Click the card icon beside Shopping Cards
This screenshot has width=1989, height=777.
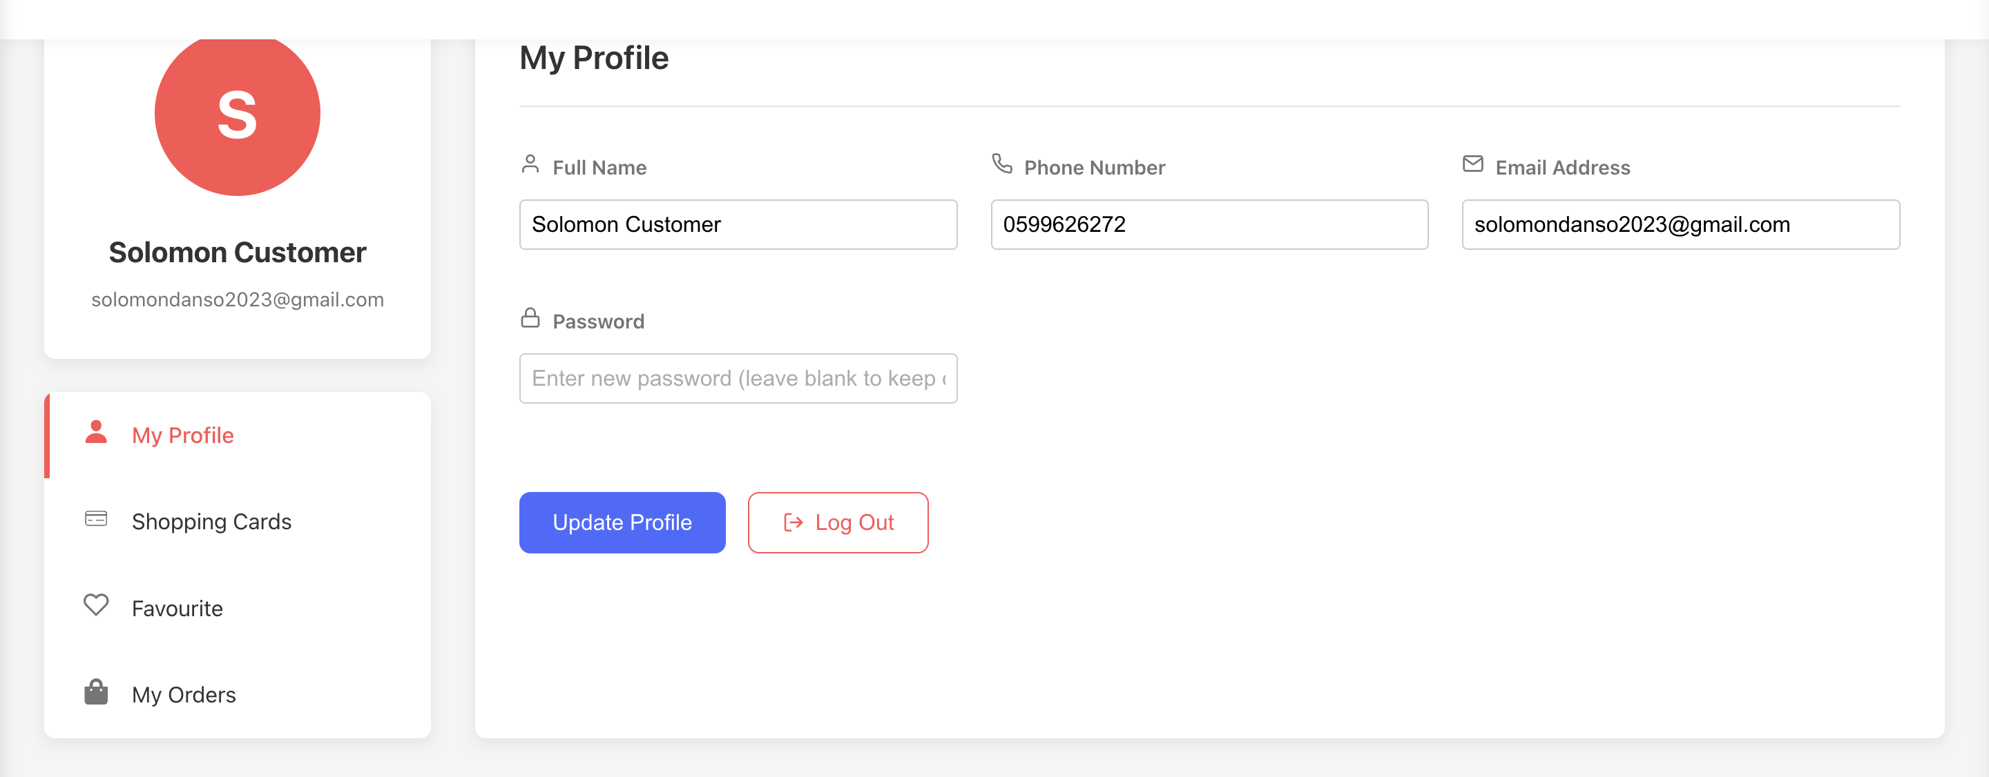pos(96,518)
